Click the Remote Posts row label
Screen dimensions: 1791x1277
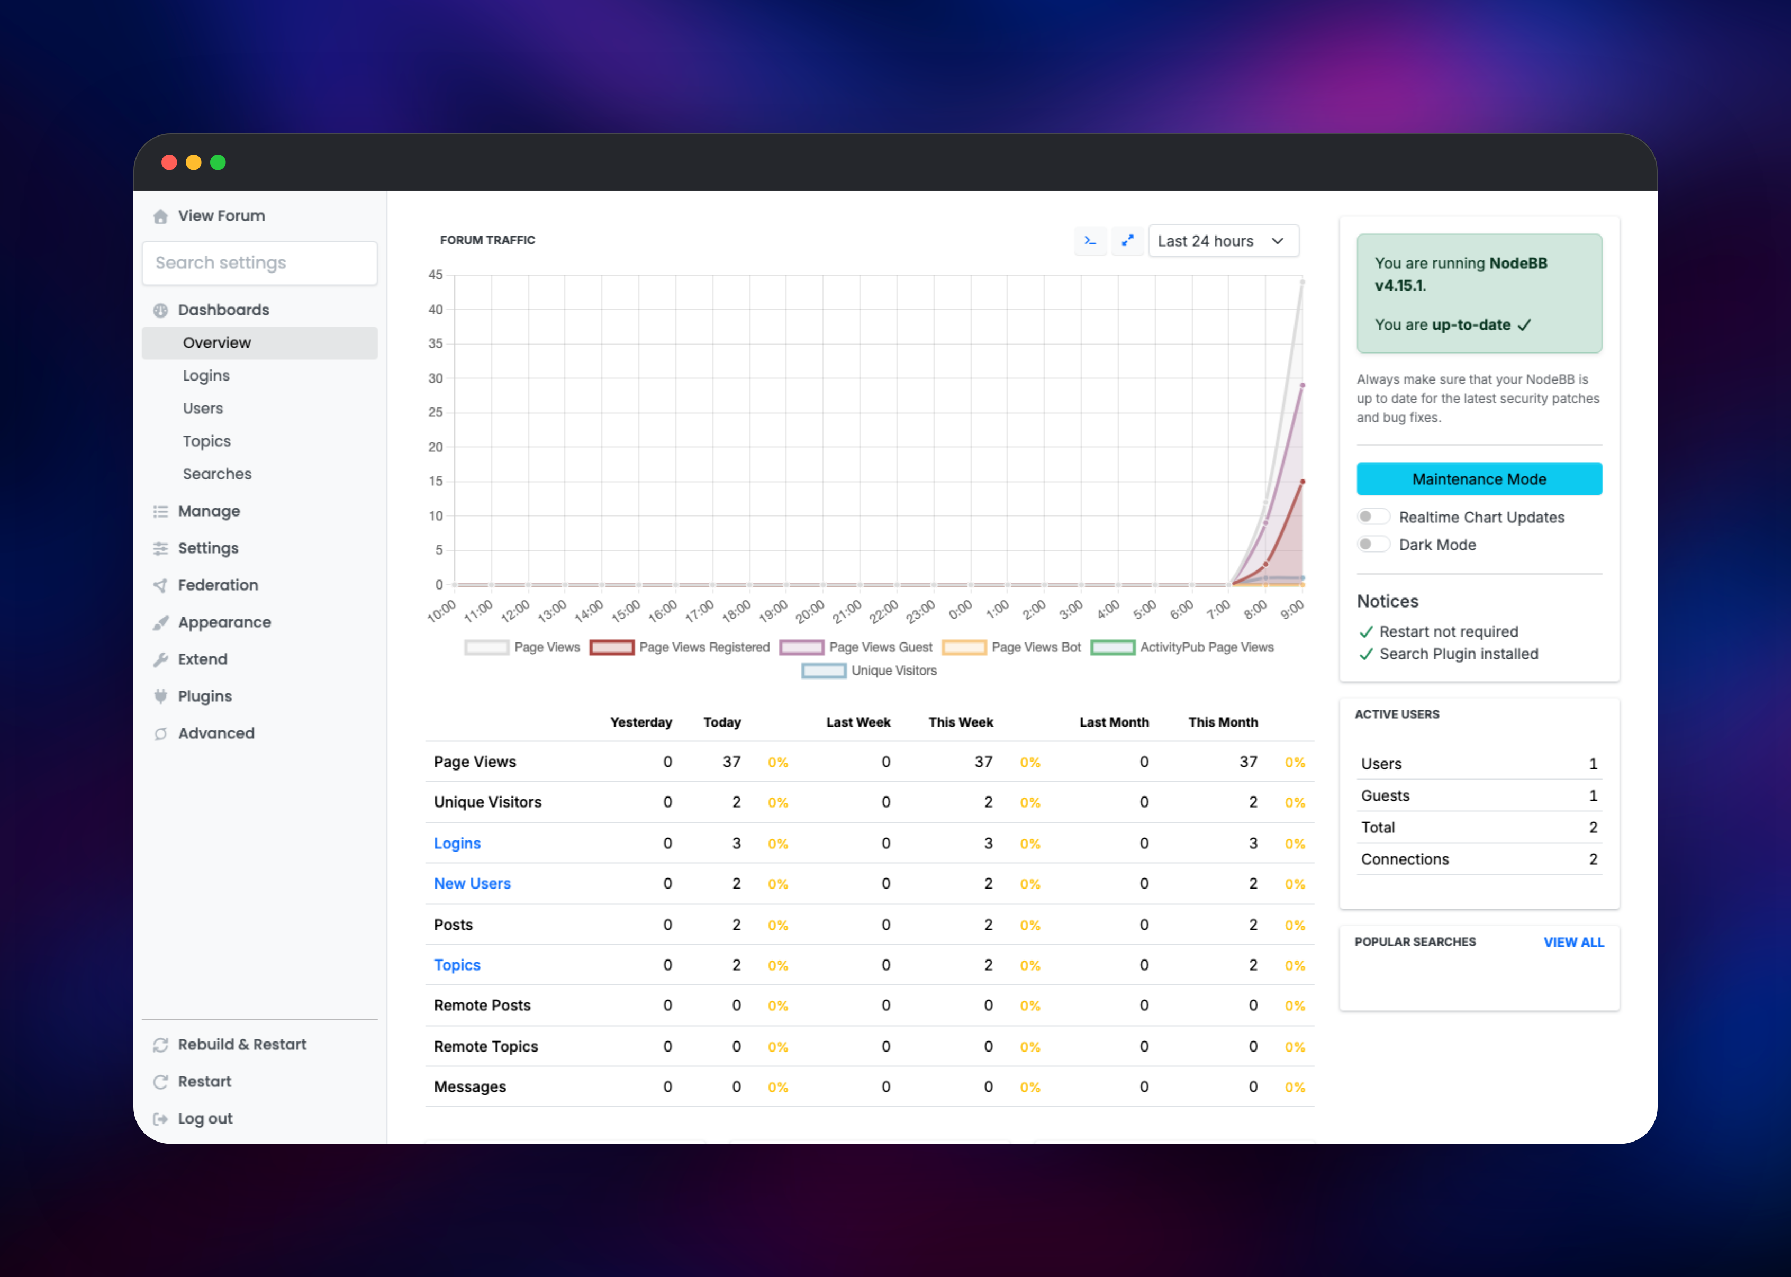coord(482,1006)
